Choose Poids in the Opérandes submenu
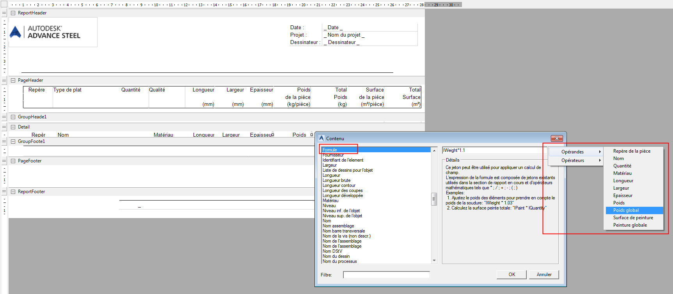 (634, 203)
